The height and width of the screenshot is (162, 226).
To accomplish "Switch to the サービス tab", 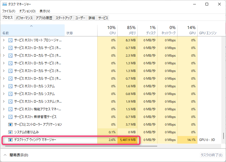I will pos(103,18).
